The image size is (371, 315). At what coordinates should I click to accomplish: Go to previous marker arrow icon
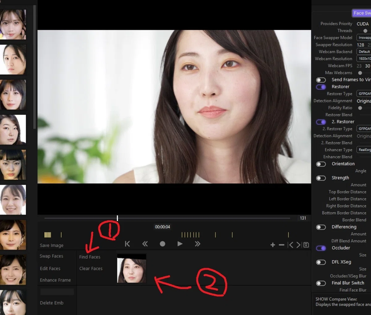[x=291, y=245]
